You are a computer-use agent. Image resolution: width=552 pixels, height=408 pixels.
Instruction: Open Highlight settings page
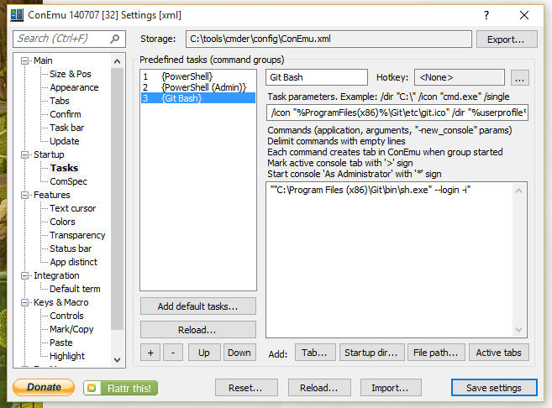pyautogui.click(x=67, y=356)
